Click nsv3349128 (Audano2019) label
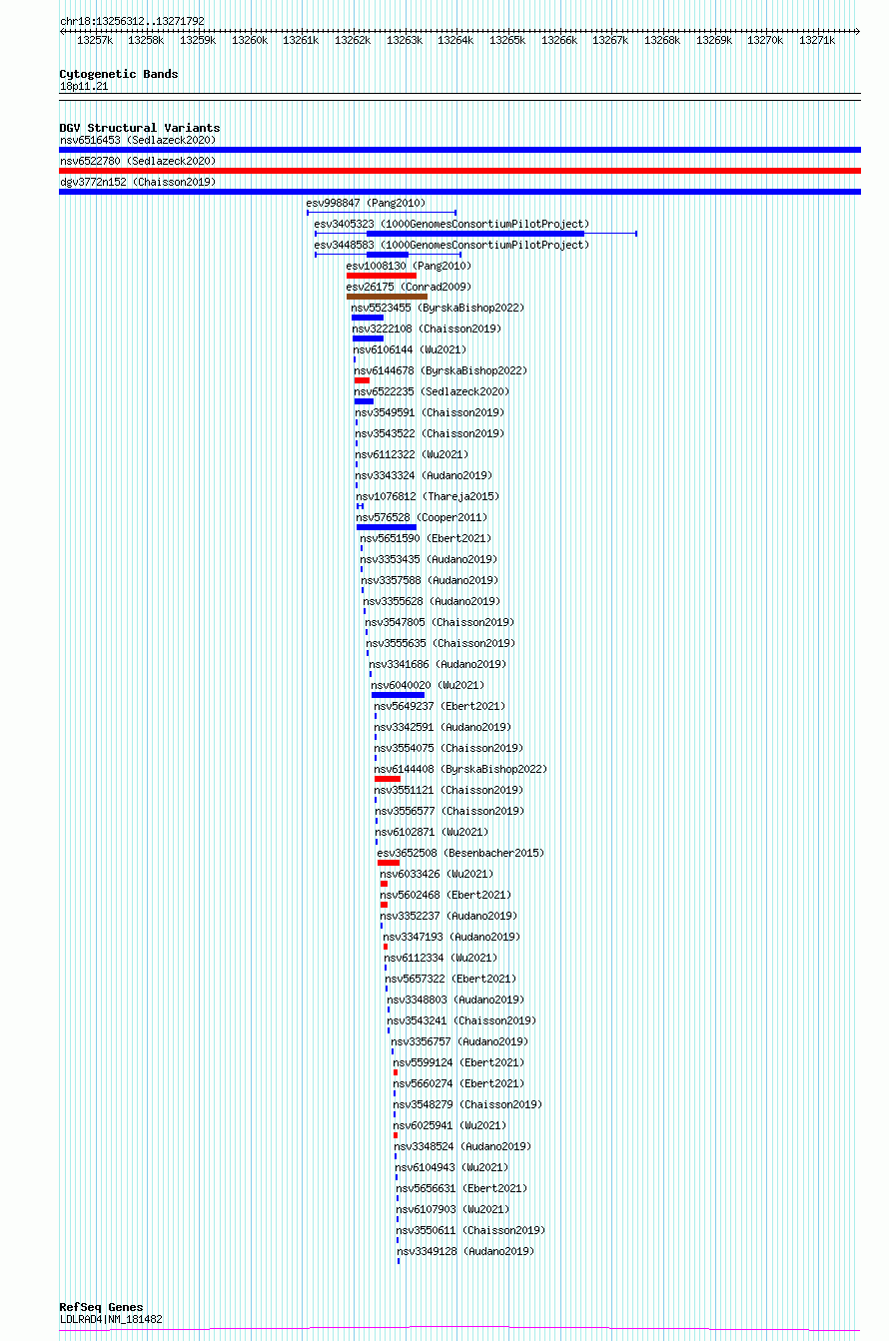The image size is (889, 1341). coord(466,1251)
